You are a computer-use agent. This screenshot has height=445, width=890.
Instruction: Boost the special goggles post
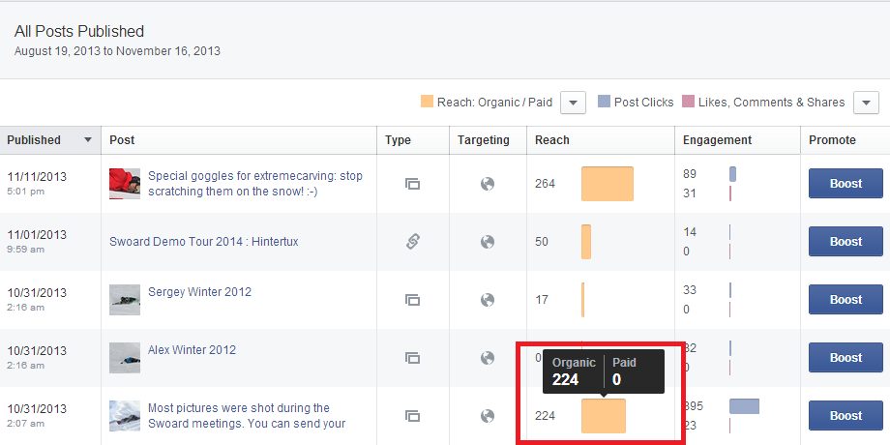[x=845, y=184]
